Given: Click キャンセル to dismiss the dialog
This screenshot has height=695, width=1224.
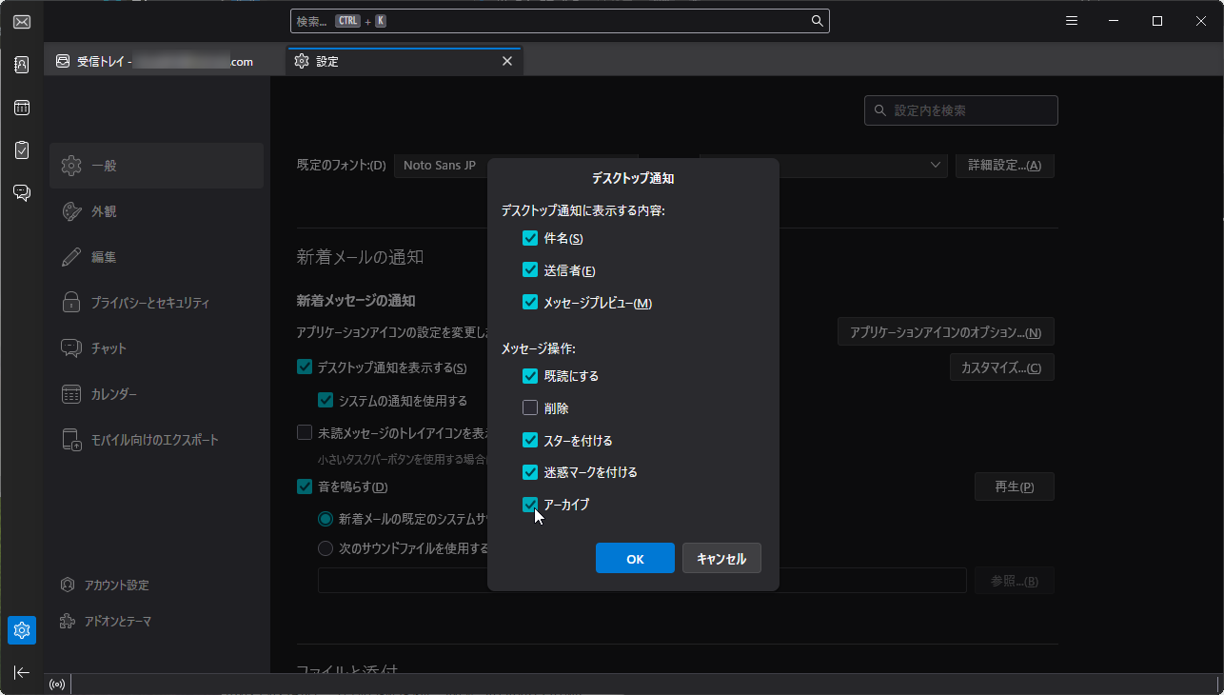Looking at the screenshot, I should (x=721, y=559).
